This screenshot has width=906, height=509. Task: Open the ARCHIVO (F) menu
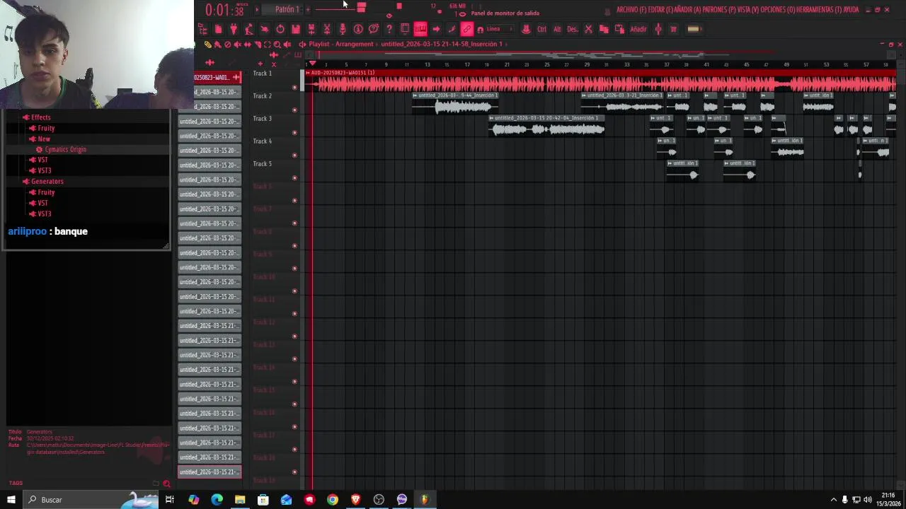[x=631, y=10]
